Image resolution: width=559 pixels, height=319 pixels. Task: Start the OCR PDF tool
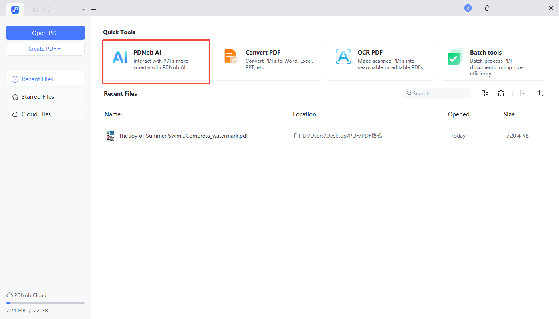point(380,62)
